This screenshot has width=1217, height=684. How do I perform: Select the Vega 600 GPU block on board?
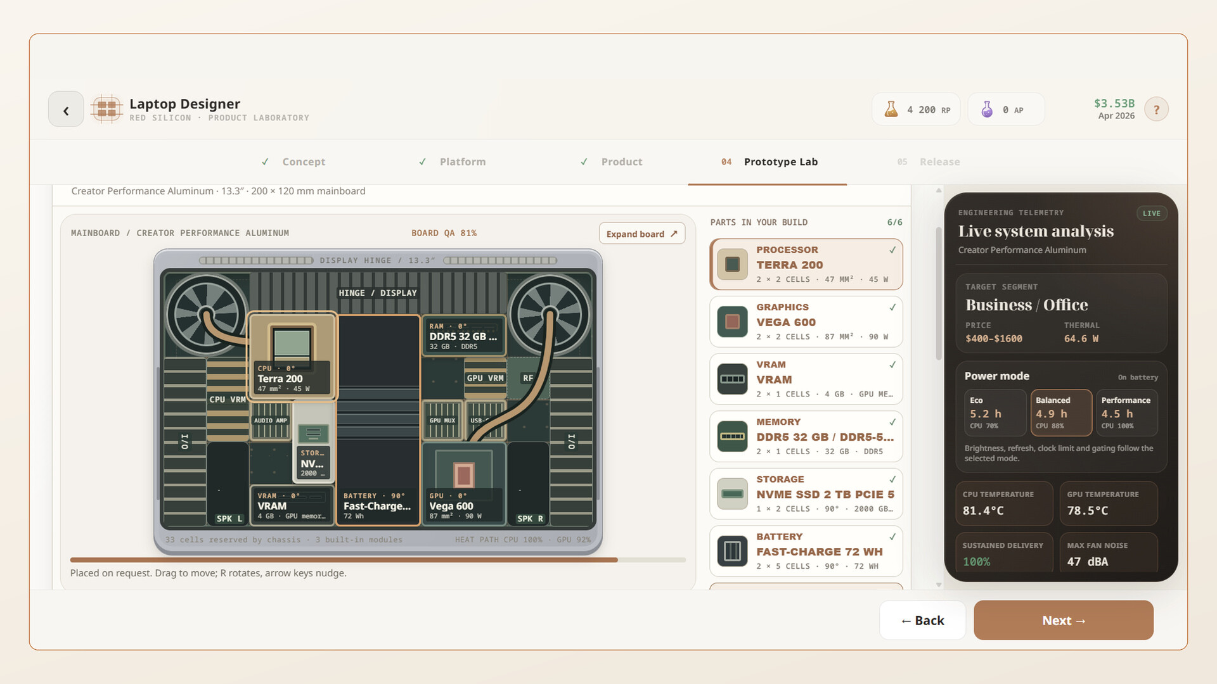(x=464, y=484)
